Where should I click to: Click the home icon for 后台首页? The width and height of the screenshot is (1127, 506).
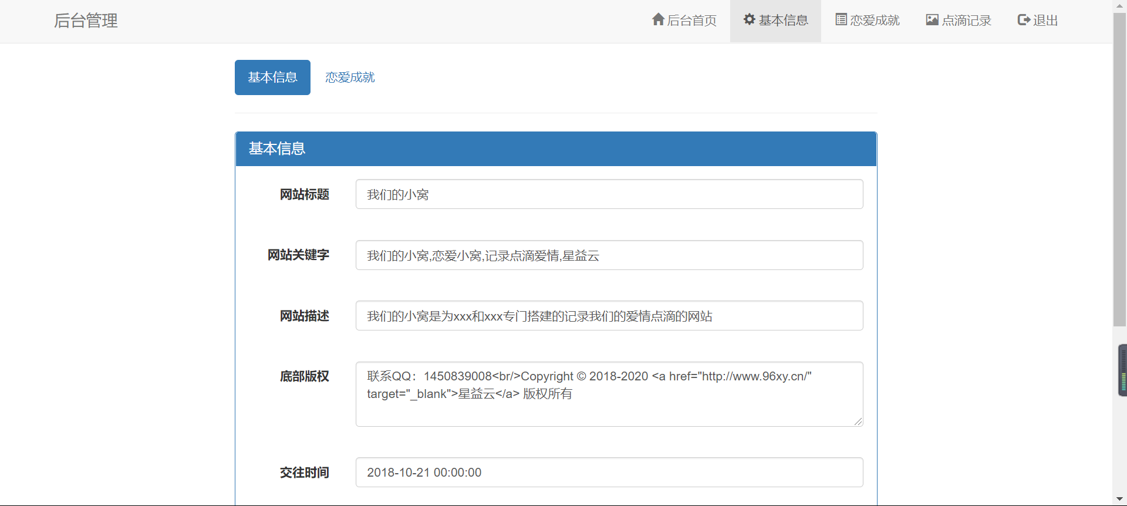pyautogui.click(x=658, y=20)
